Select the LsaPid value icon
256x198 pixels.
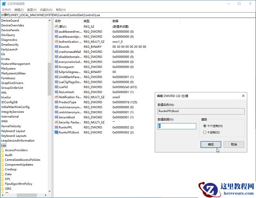[x=56, y=87]
